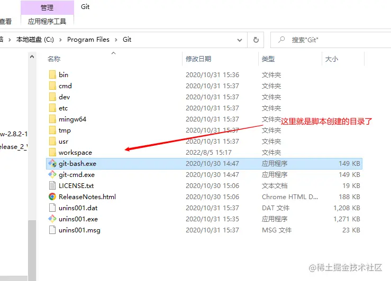391x281 pixels.
Task: Click the navigation pane scrollbar thumb
Action: [32, 250]
